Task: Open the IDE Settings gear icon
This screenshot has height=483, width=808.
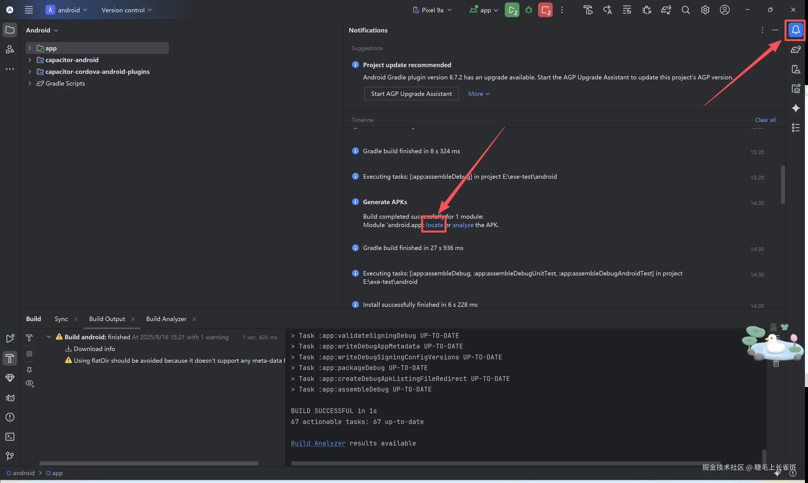Action: point(705,10)
